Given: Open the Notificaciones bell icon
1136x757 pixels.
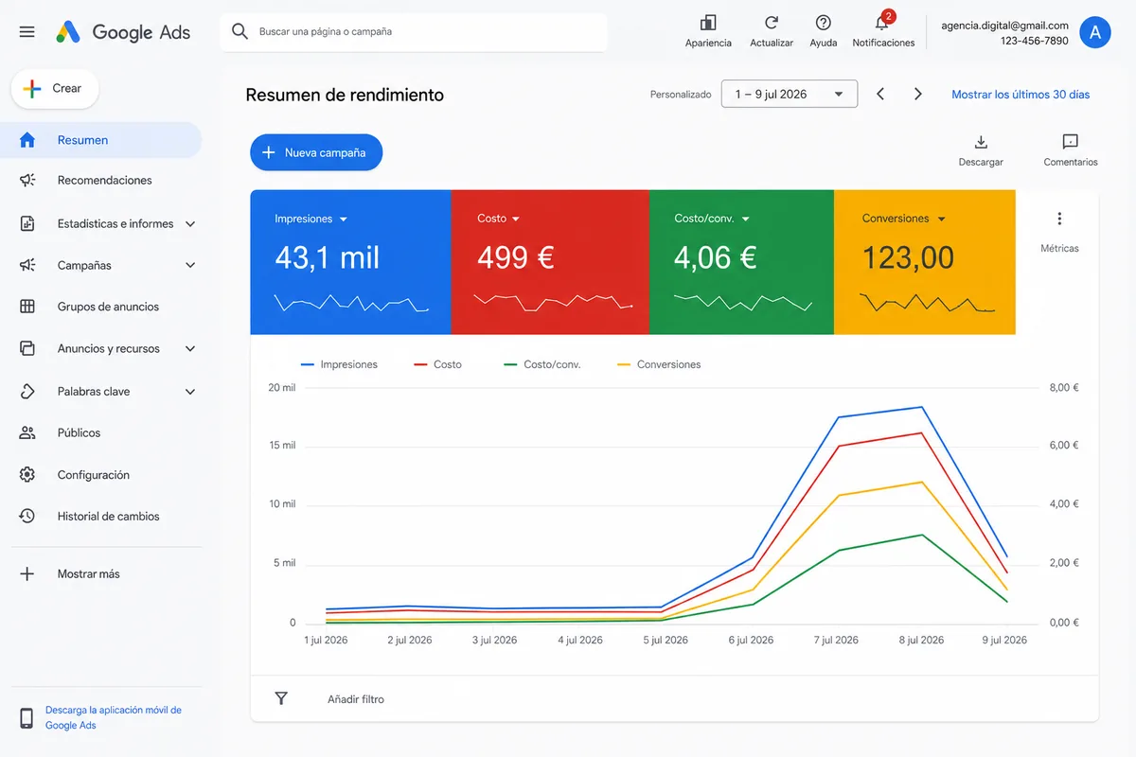Looking at the screenshot, I should click(882, 23).
